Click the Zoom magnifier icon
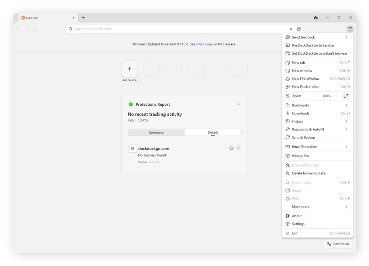 click(287, 96)
